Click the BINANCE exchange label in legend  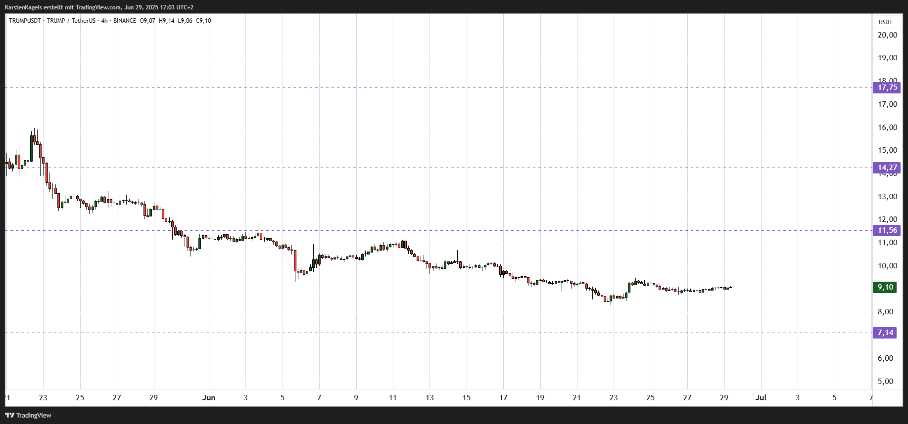(x=125, y=21)
